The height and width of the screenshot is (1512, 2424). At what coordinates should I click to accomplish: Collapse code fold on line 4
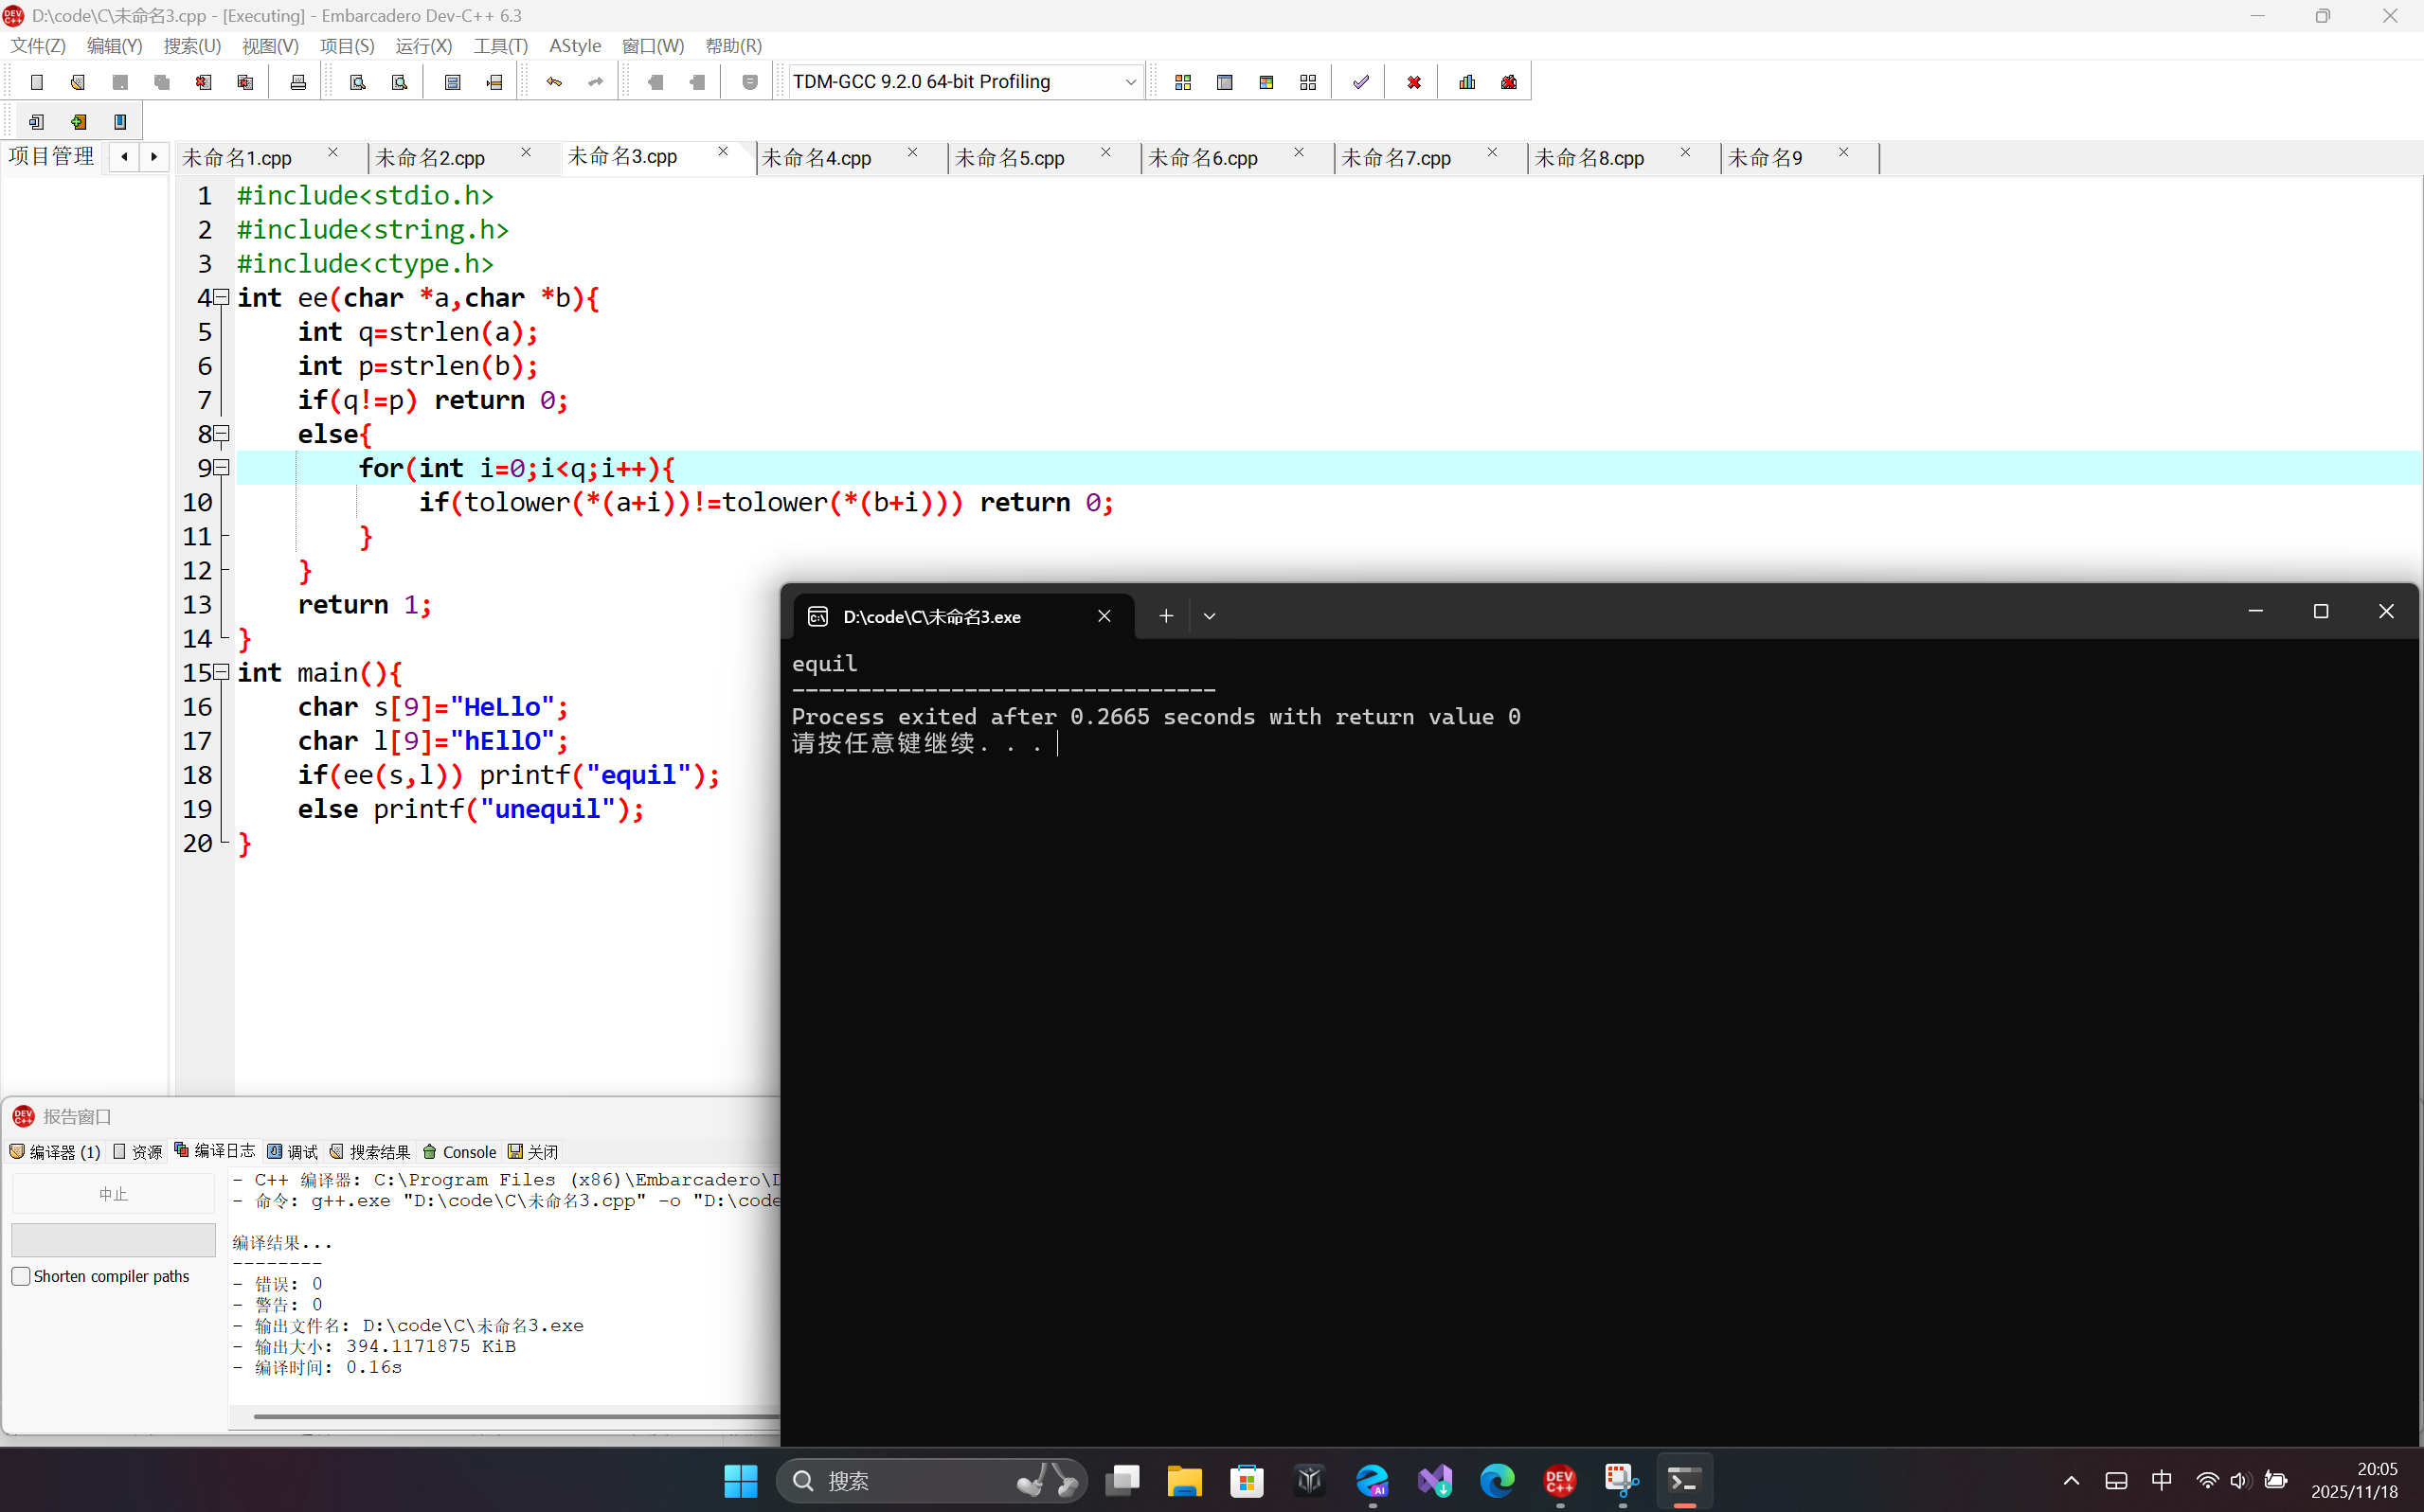[222, 297]
